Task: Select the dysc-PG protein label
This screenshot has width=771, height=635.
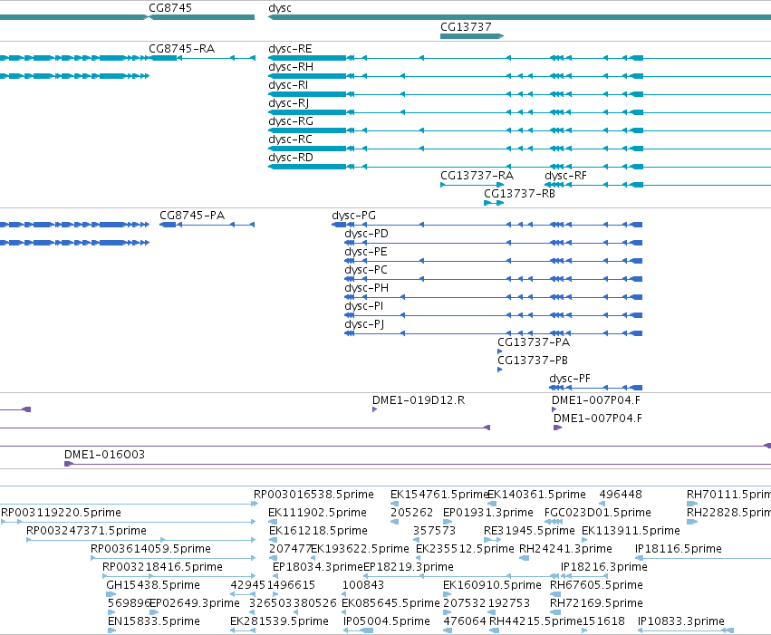Action: [353, 216]
